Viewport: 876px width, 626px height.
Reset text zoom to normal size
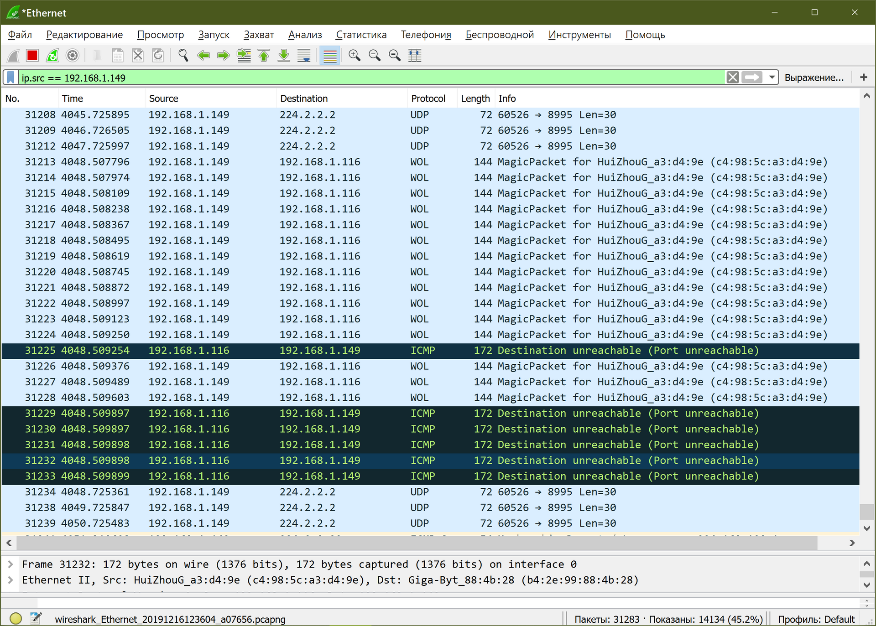(x=395, y=56)
